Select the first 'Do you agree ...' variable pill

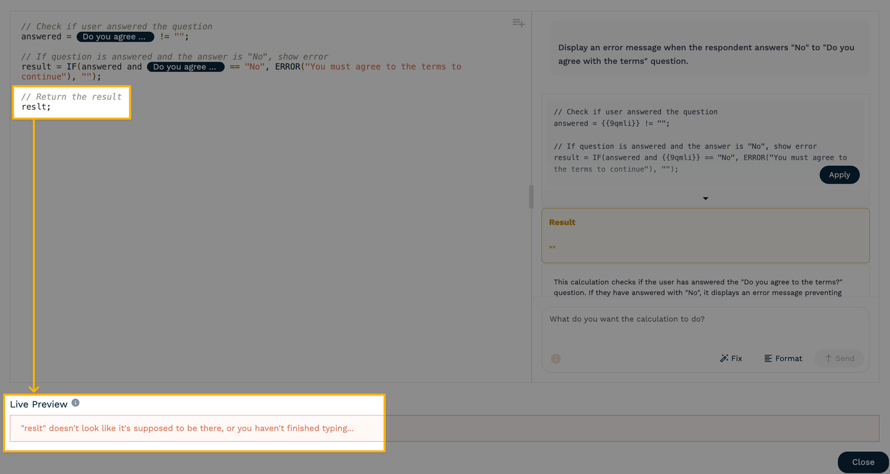coord(115,37)
